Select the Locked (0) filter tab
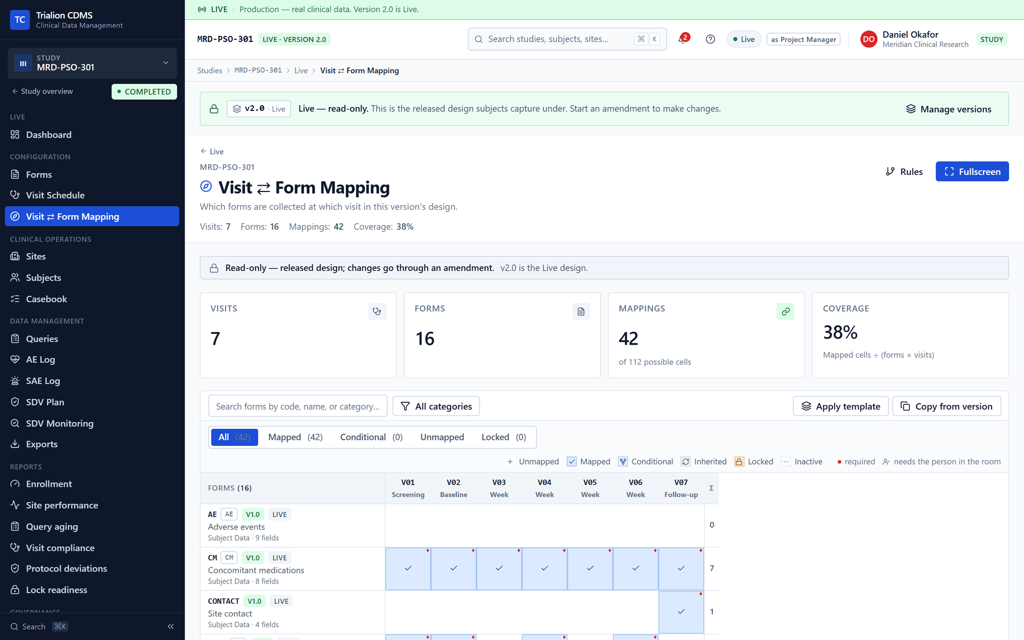This screenshot has width=1024, height=640. (x=503, y=437)
